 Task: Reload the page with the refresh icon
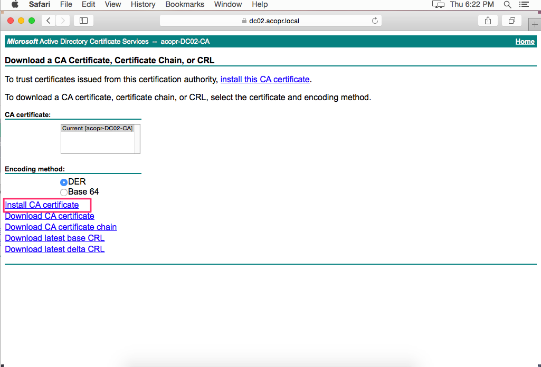(x=375, y=21)
